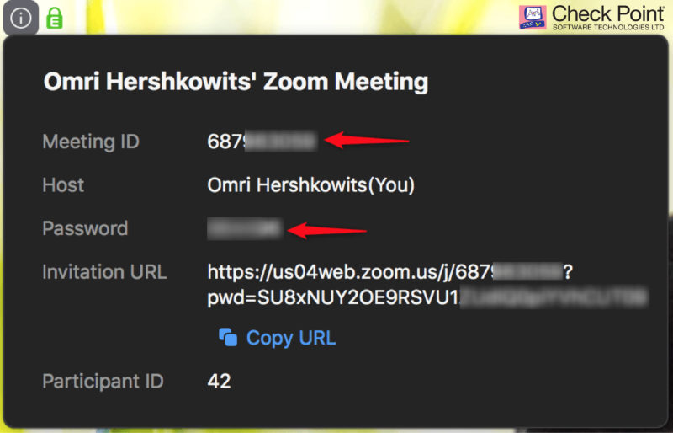The image size is (673, 433).
Task: Select the pwd= line of the invitation URL
Action: [427, 297]
